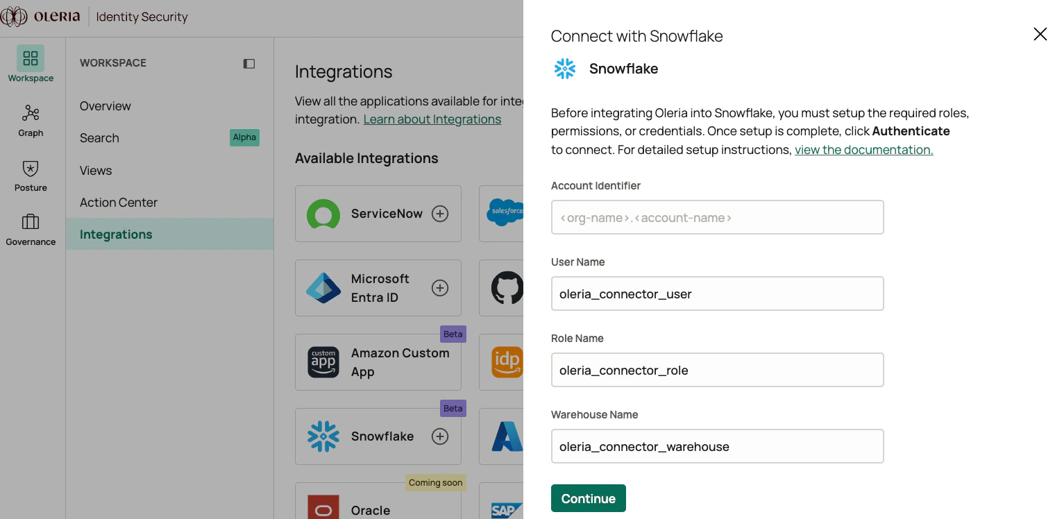Click the WORKSPACE panel heading

click(x=113, y=62)
